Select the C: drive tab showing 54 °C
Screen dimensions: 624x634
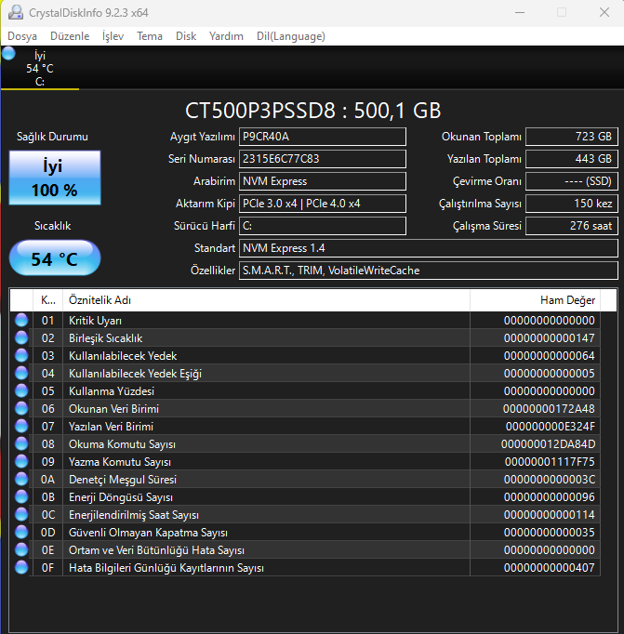click(x=40, y=69)
